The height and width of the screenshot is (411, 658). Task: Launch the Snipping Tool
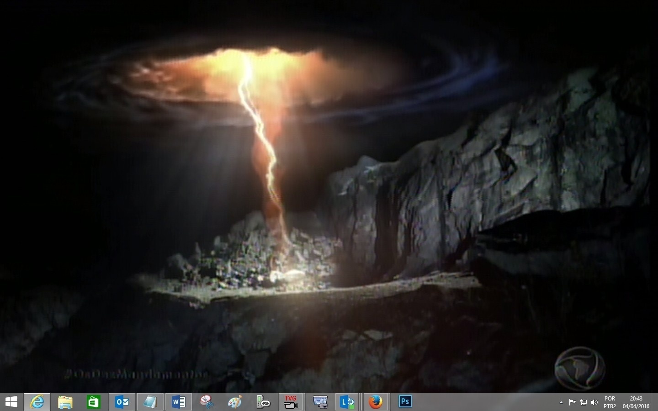[207, 402]
